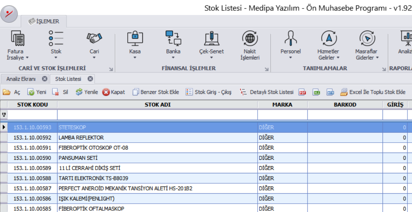Export stock list via XLS icon
This screenshot has width=412, height=212.
coord(316,92)
